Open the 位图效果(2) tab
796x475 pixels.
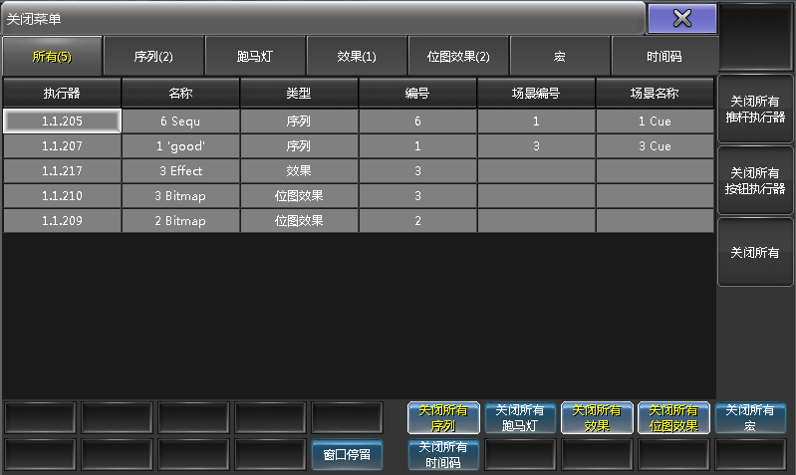click(458, 56)
